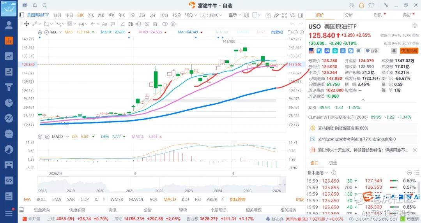Click the 前复权 adjustment link
Viewport: 421px width, 223px height.
tap(277, 32)
